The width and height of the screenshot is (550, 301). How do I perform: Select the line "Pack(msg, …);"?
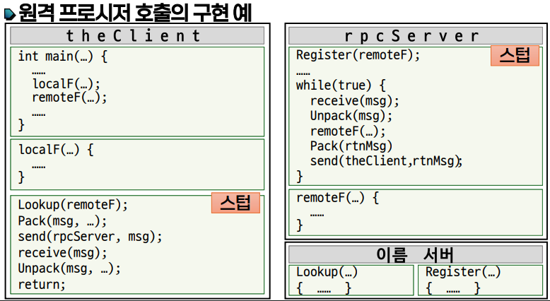(x=62, y=221)
